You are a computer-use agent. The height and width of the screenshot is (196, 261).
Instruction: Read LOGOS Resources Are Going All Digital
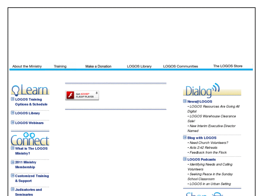(213, 109)
